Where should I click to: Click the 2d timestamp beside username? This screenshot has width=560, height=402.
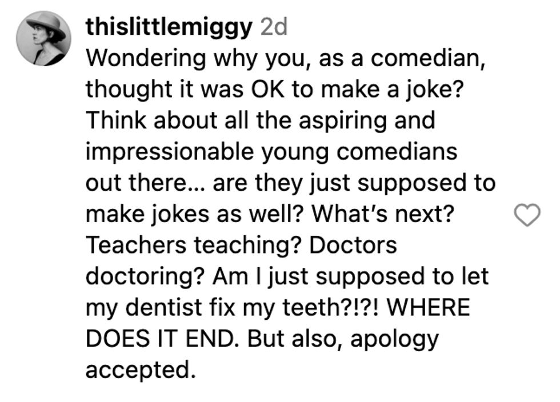(x=274, y=27)
